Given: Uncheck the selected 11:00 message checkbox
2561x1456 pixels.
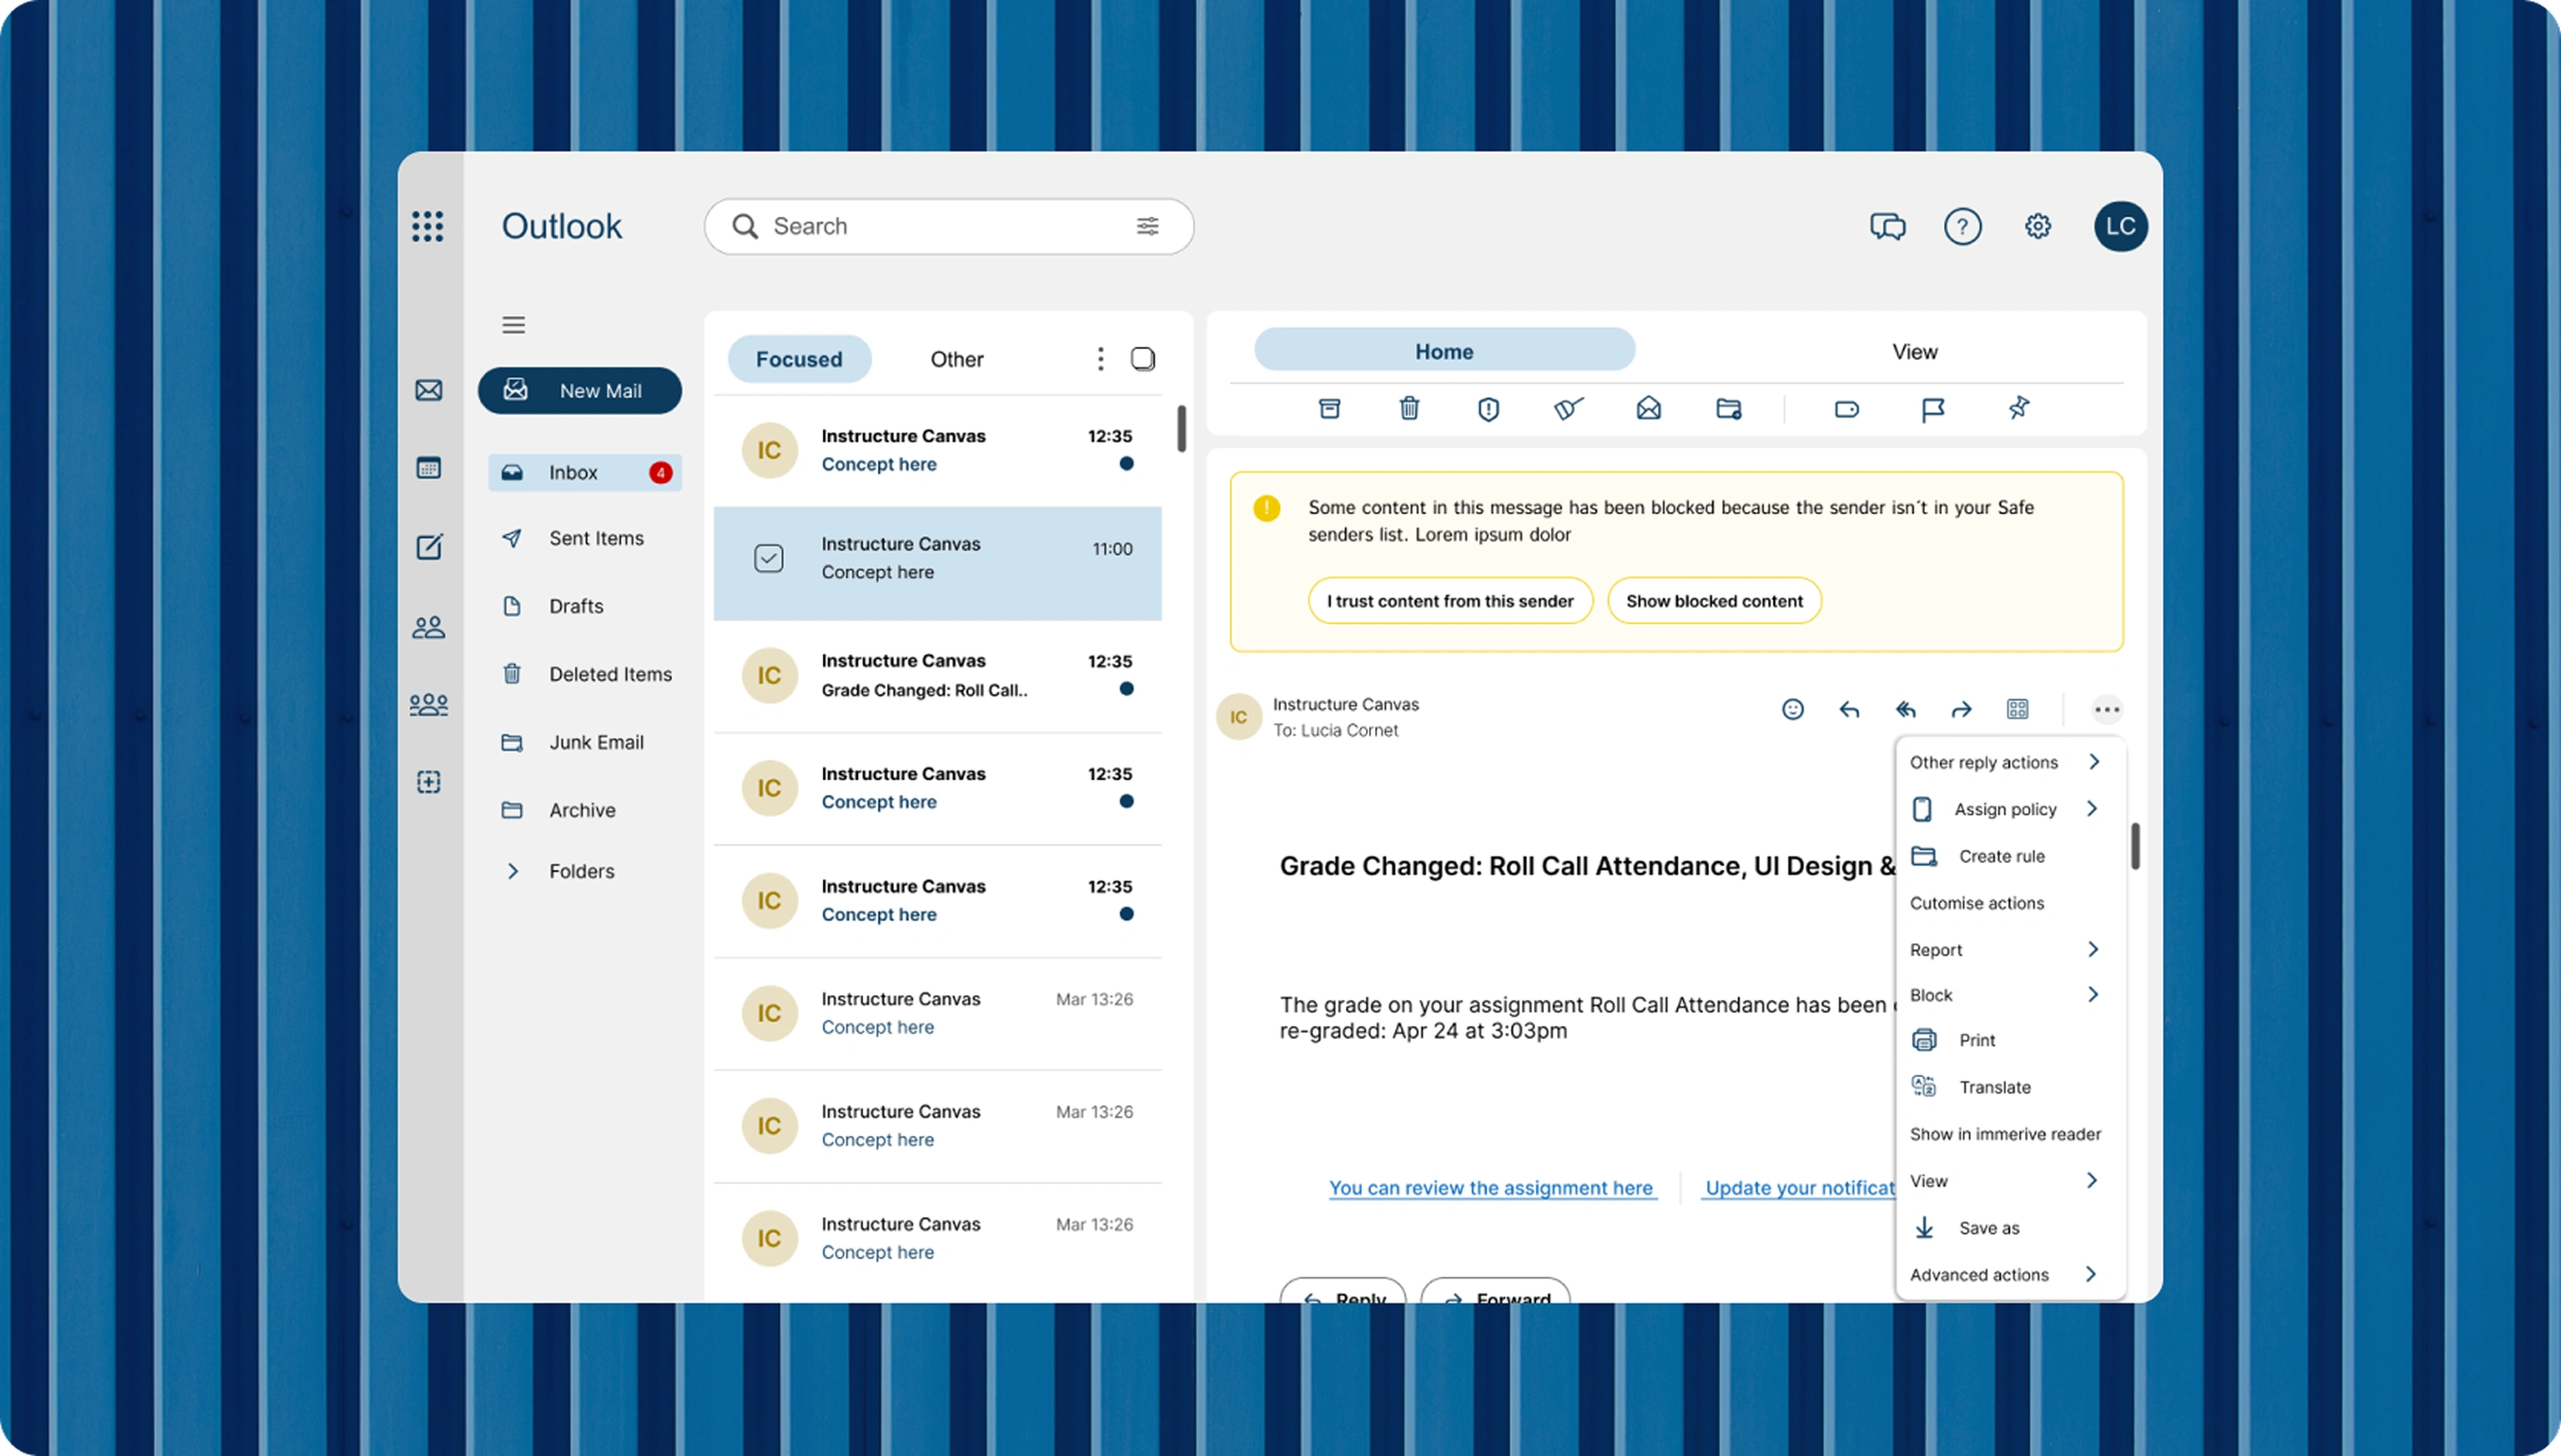Looking at the screenshot, I should pyautogui.click(x=768, y=558).
